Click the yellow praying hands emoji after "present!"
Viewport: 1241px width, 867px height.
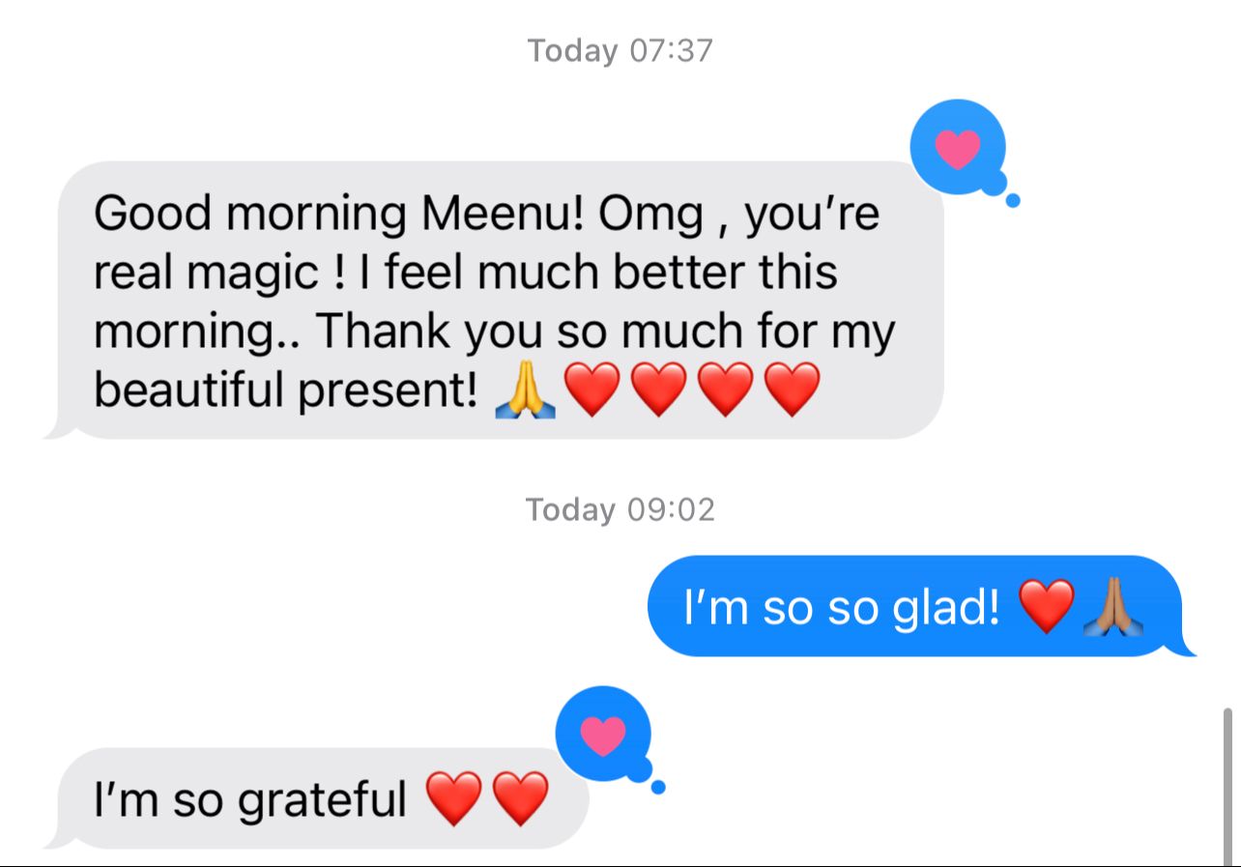[x=525, y=390]
